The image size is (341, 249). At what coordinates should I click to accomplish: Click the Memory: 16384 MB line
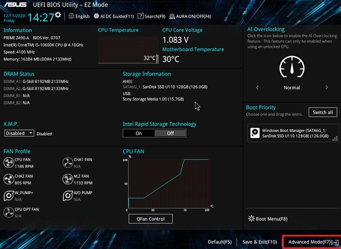pyautogui.click(x=37, y=59)
